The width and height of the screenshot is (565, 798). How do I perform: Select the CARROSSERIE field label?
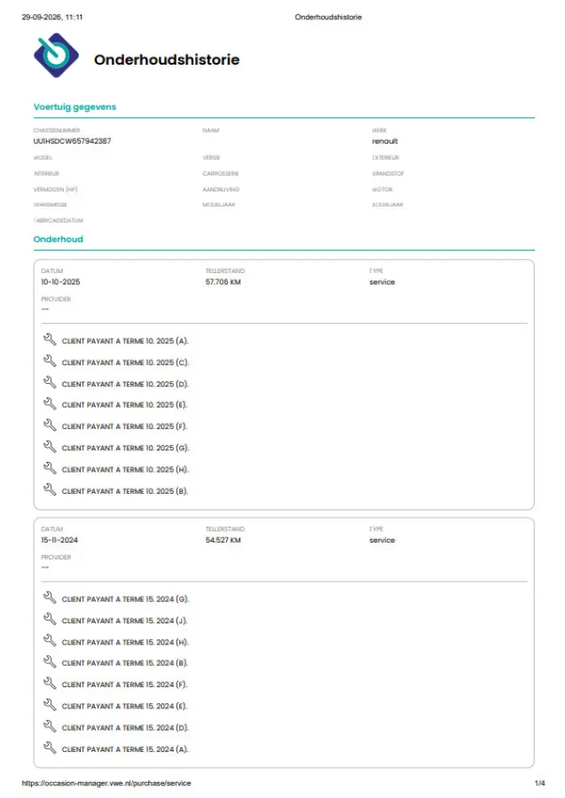pyautogui.click(x=220, y=174)
